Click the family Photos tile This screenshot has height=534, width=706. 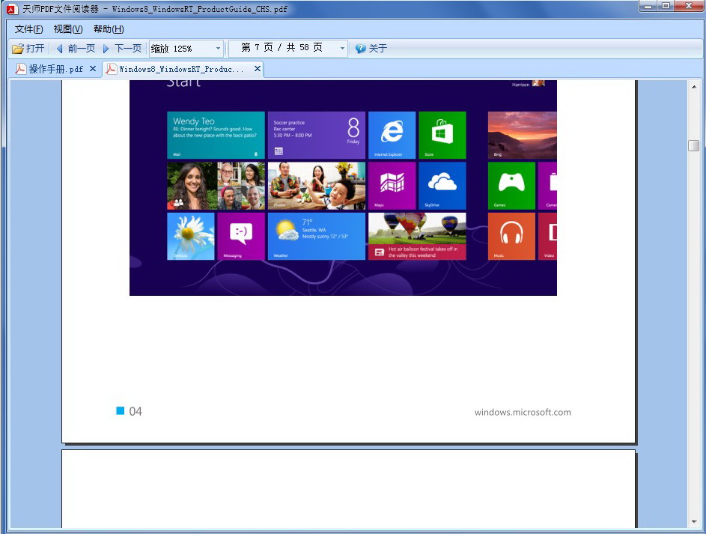[317, 186]
